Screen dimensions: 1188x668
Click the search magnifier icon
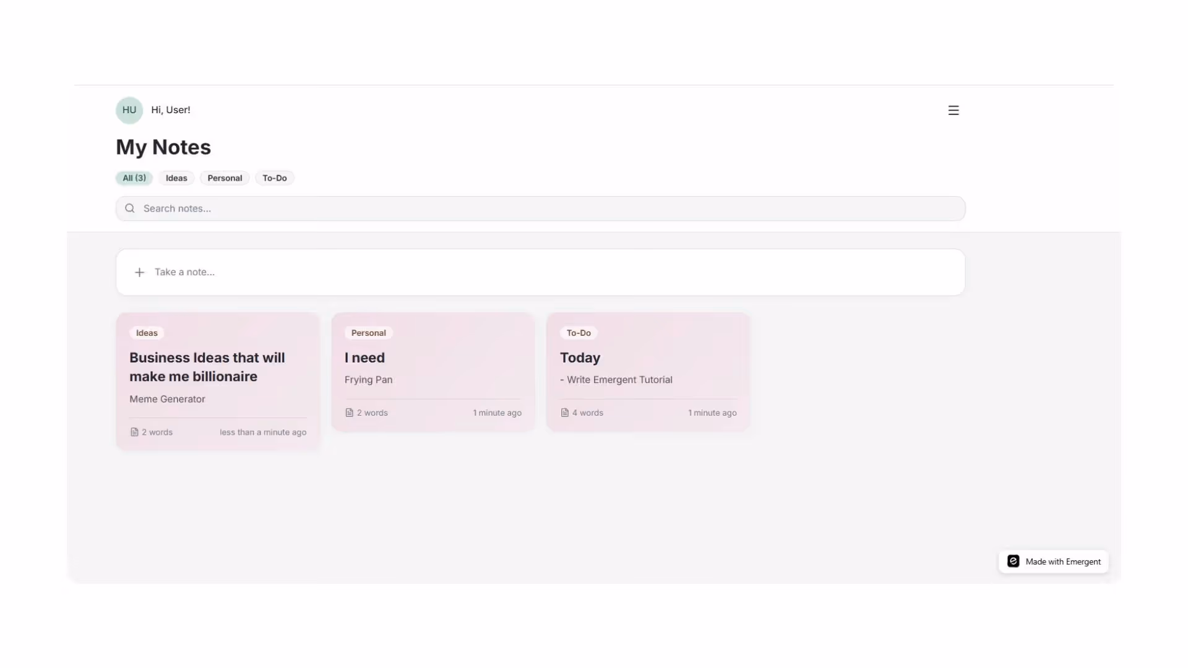pos(130,208)
